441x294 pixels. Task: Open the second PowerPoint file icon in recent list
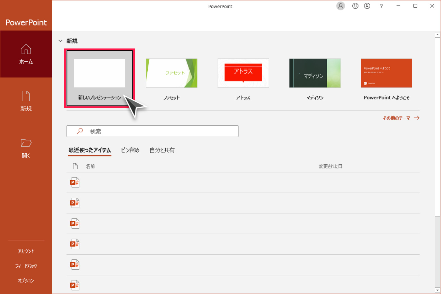point(75,203)
